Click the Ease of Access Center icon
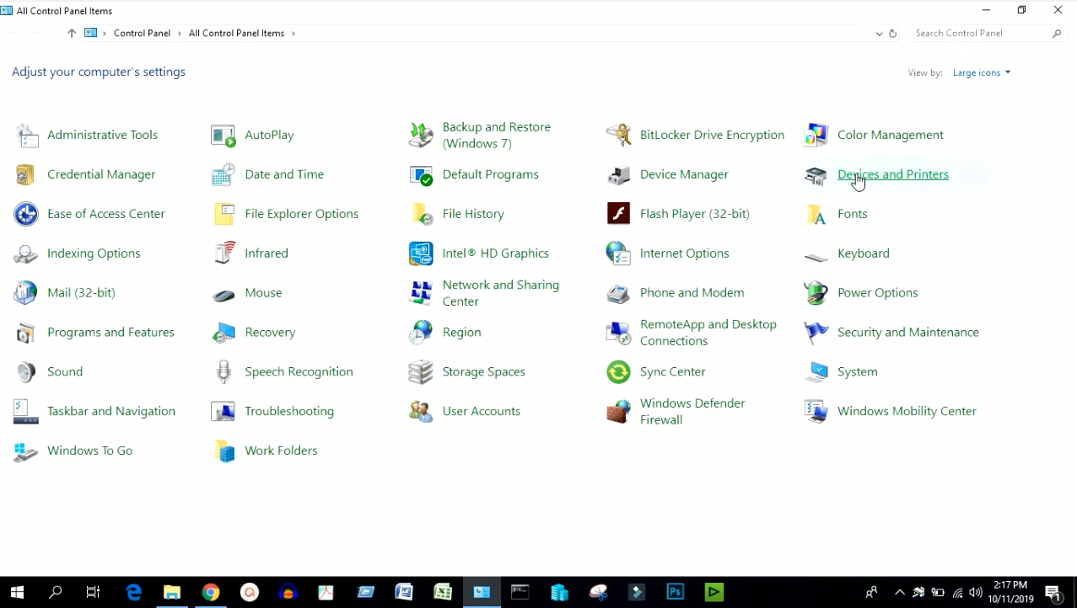This screenshot has height=608, width=1077. tap(26, 214)
